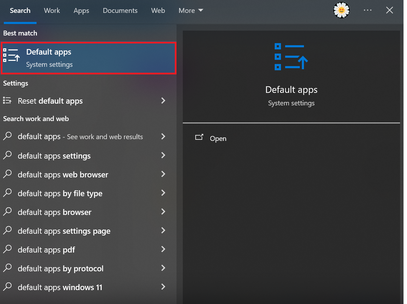Switch to the Web tab

click(158, 11)
